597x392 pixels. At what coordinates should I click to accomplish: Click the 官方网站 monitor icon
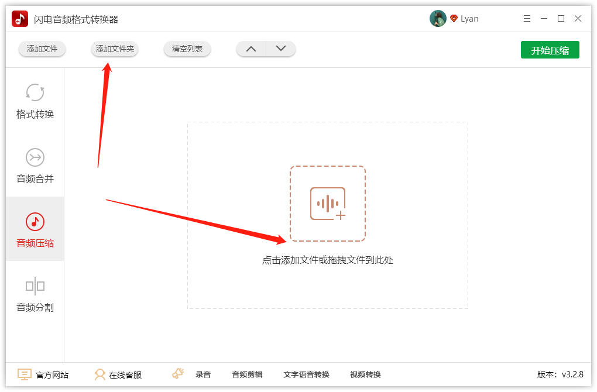25,374
